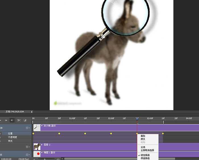Image resolution: width=199 pixels, height=160 pixels.
Task: Toggle the audio mute speaker button
Action: pos(12,120)
